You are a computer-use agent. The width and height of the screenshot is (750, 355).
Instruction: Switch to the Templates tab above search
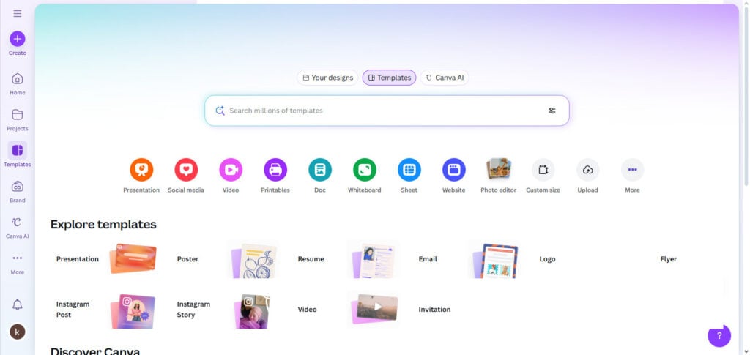(x=390, y=78)
